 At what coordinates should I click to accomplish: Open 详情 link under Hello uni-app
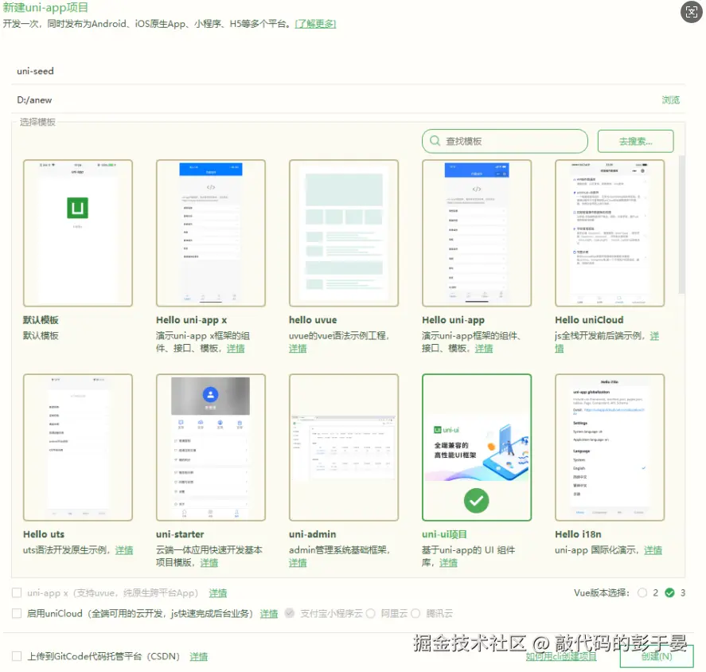484,348
